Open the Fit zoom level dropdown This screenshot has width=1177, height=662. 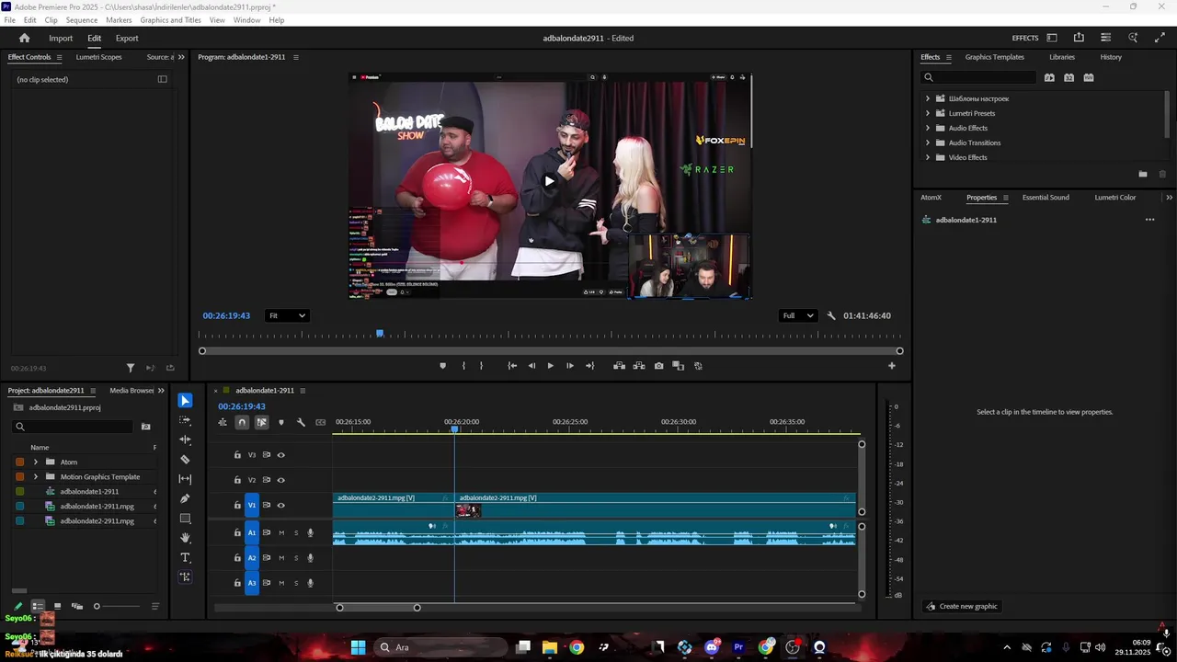point(286,315)
